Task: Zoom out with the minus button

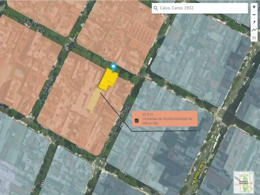Action: pos(254,14)
